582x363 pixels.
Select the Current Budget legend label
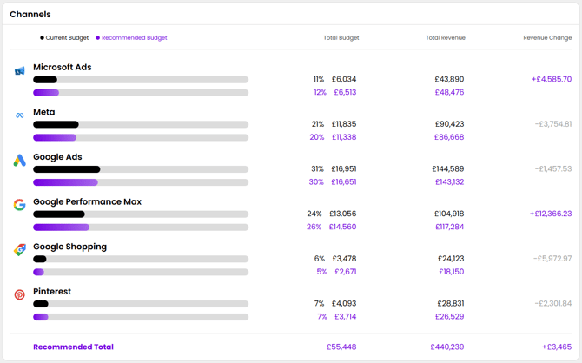coord(67,38)
